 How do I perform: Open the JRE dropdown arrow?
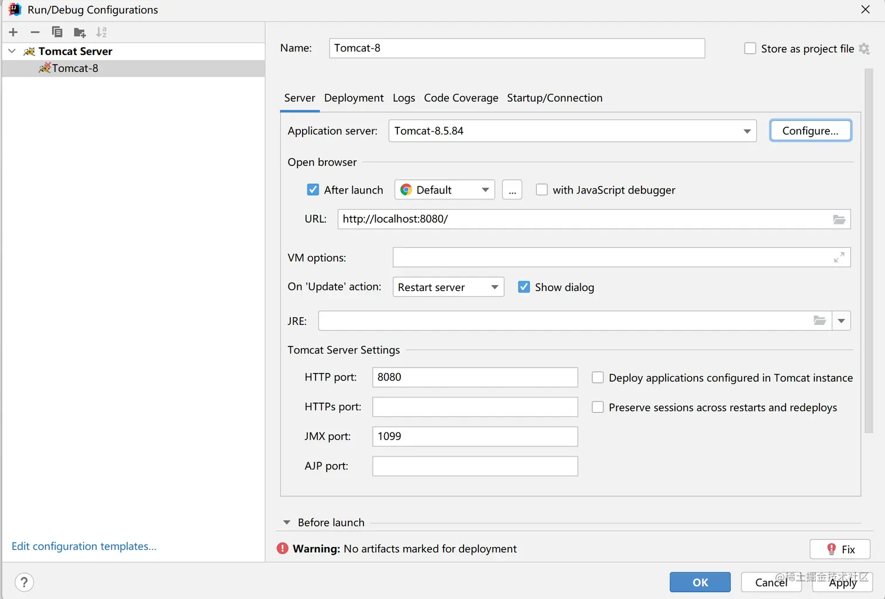[841, 320]
